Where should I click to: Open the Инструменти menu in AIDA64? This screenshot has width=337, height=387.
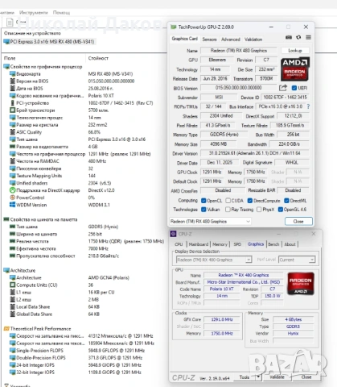click(x=34, y=13)
